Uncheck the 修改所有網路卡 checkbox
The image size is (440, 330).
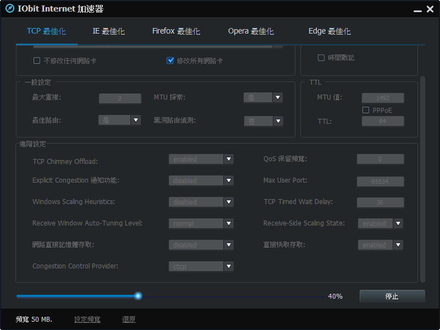(170, 61)
